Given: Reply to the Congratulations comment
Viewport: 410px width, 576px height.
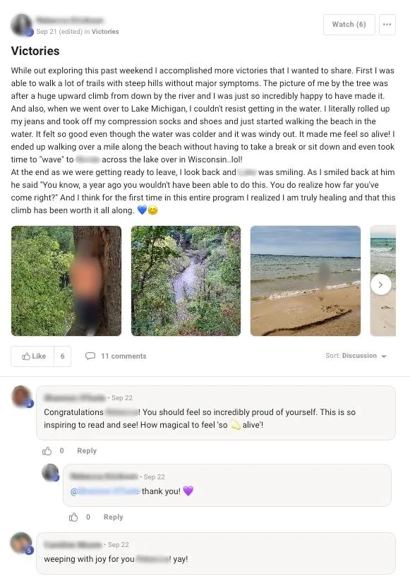Looking at the screenshot, I should 87,451.
